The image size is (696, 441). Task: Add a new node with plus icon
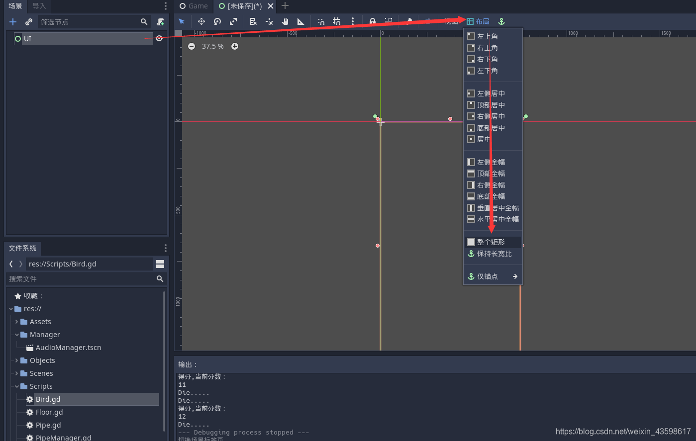point(13,22)
